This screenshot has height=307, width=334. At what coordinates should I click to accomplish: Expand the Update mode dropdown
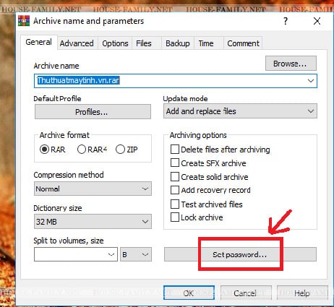240,111
